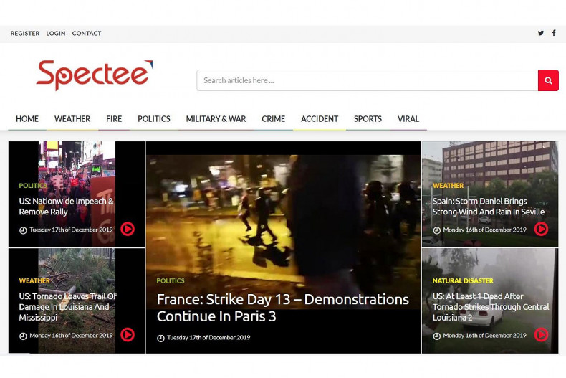Play the Central Louisiana tornado video
This screenshot has width=566, height=378.
click(x=541, y=334)
